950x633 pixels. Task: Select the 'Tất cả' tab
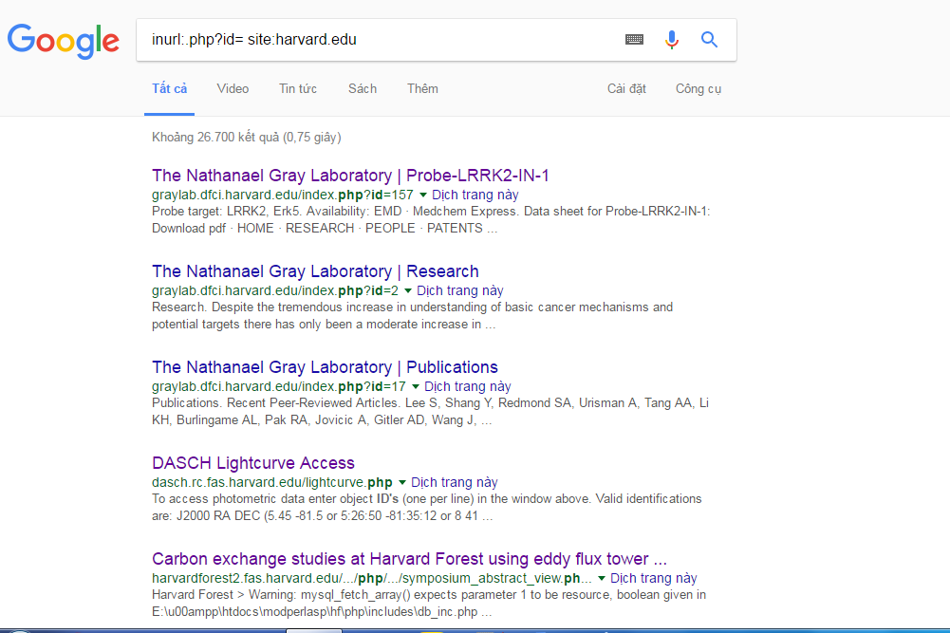click(169, 89)
